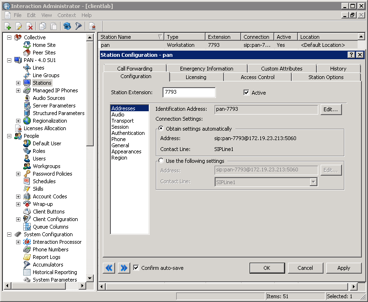Switch to the Licensing tab
Viewport: 368px width, 302px height.
click(x=196, y=77)
